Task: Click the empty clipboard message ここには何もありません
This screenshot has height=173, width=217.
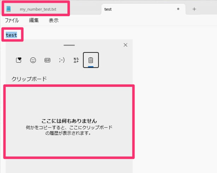Action: [69, 121]
